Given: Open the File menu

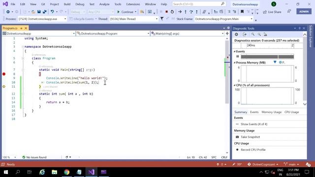Looking at the screenshot, I should (13, 4).
